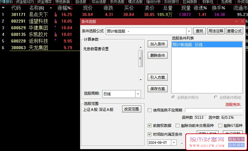Image resolution: width=248 pixels, height=151 pixels.
Task: Click the R marker on 易点天下 row
Action: click(x=56, y=15)
